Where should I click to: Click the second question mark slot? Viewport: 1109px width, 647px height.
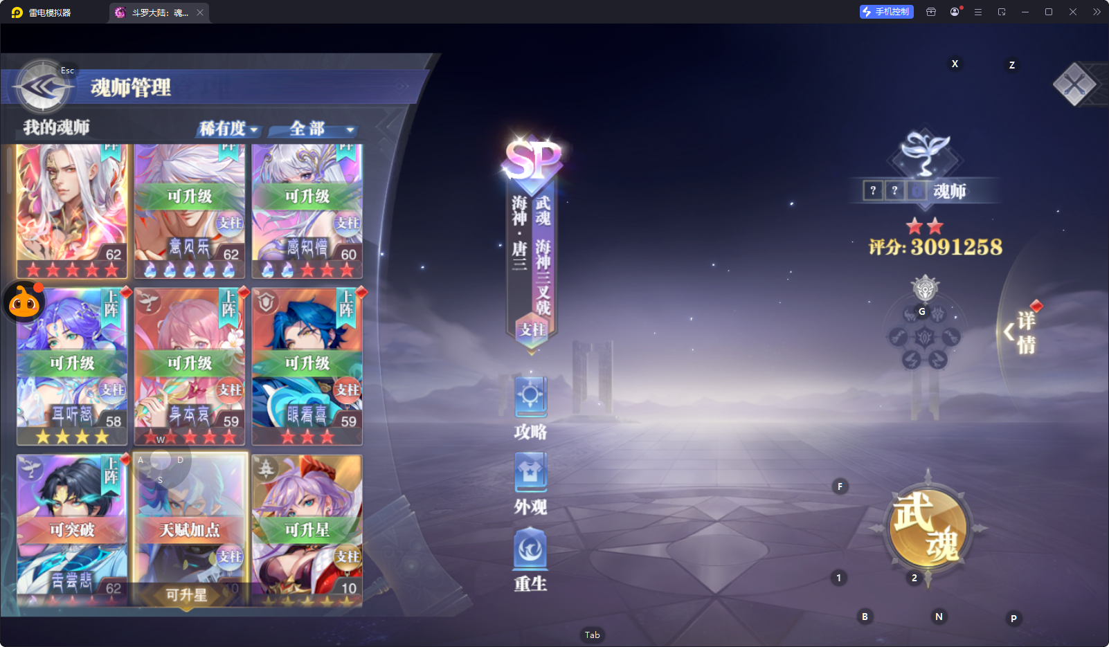click(x=894, y=190)
